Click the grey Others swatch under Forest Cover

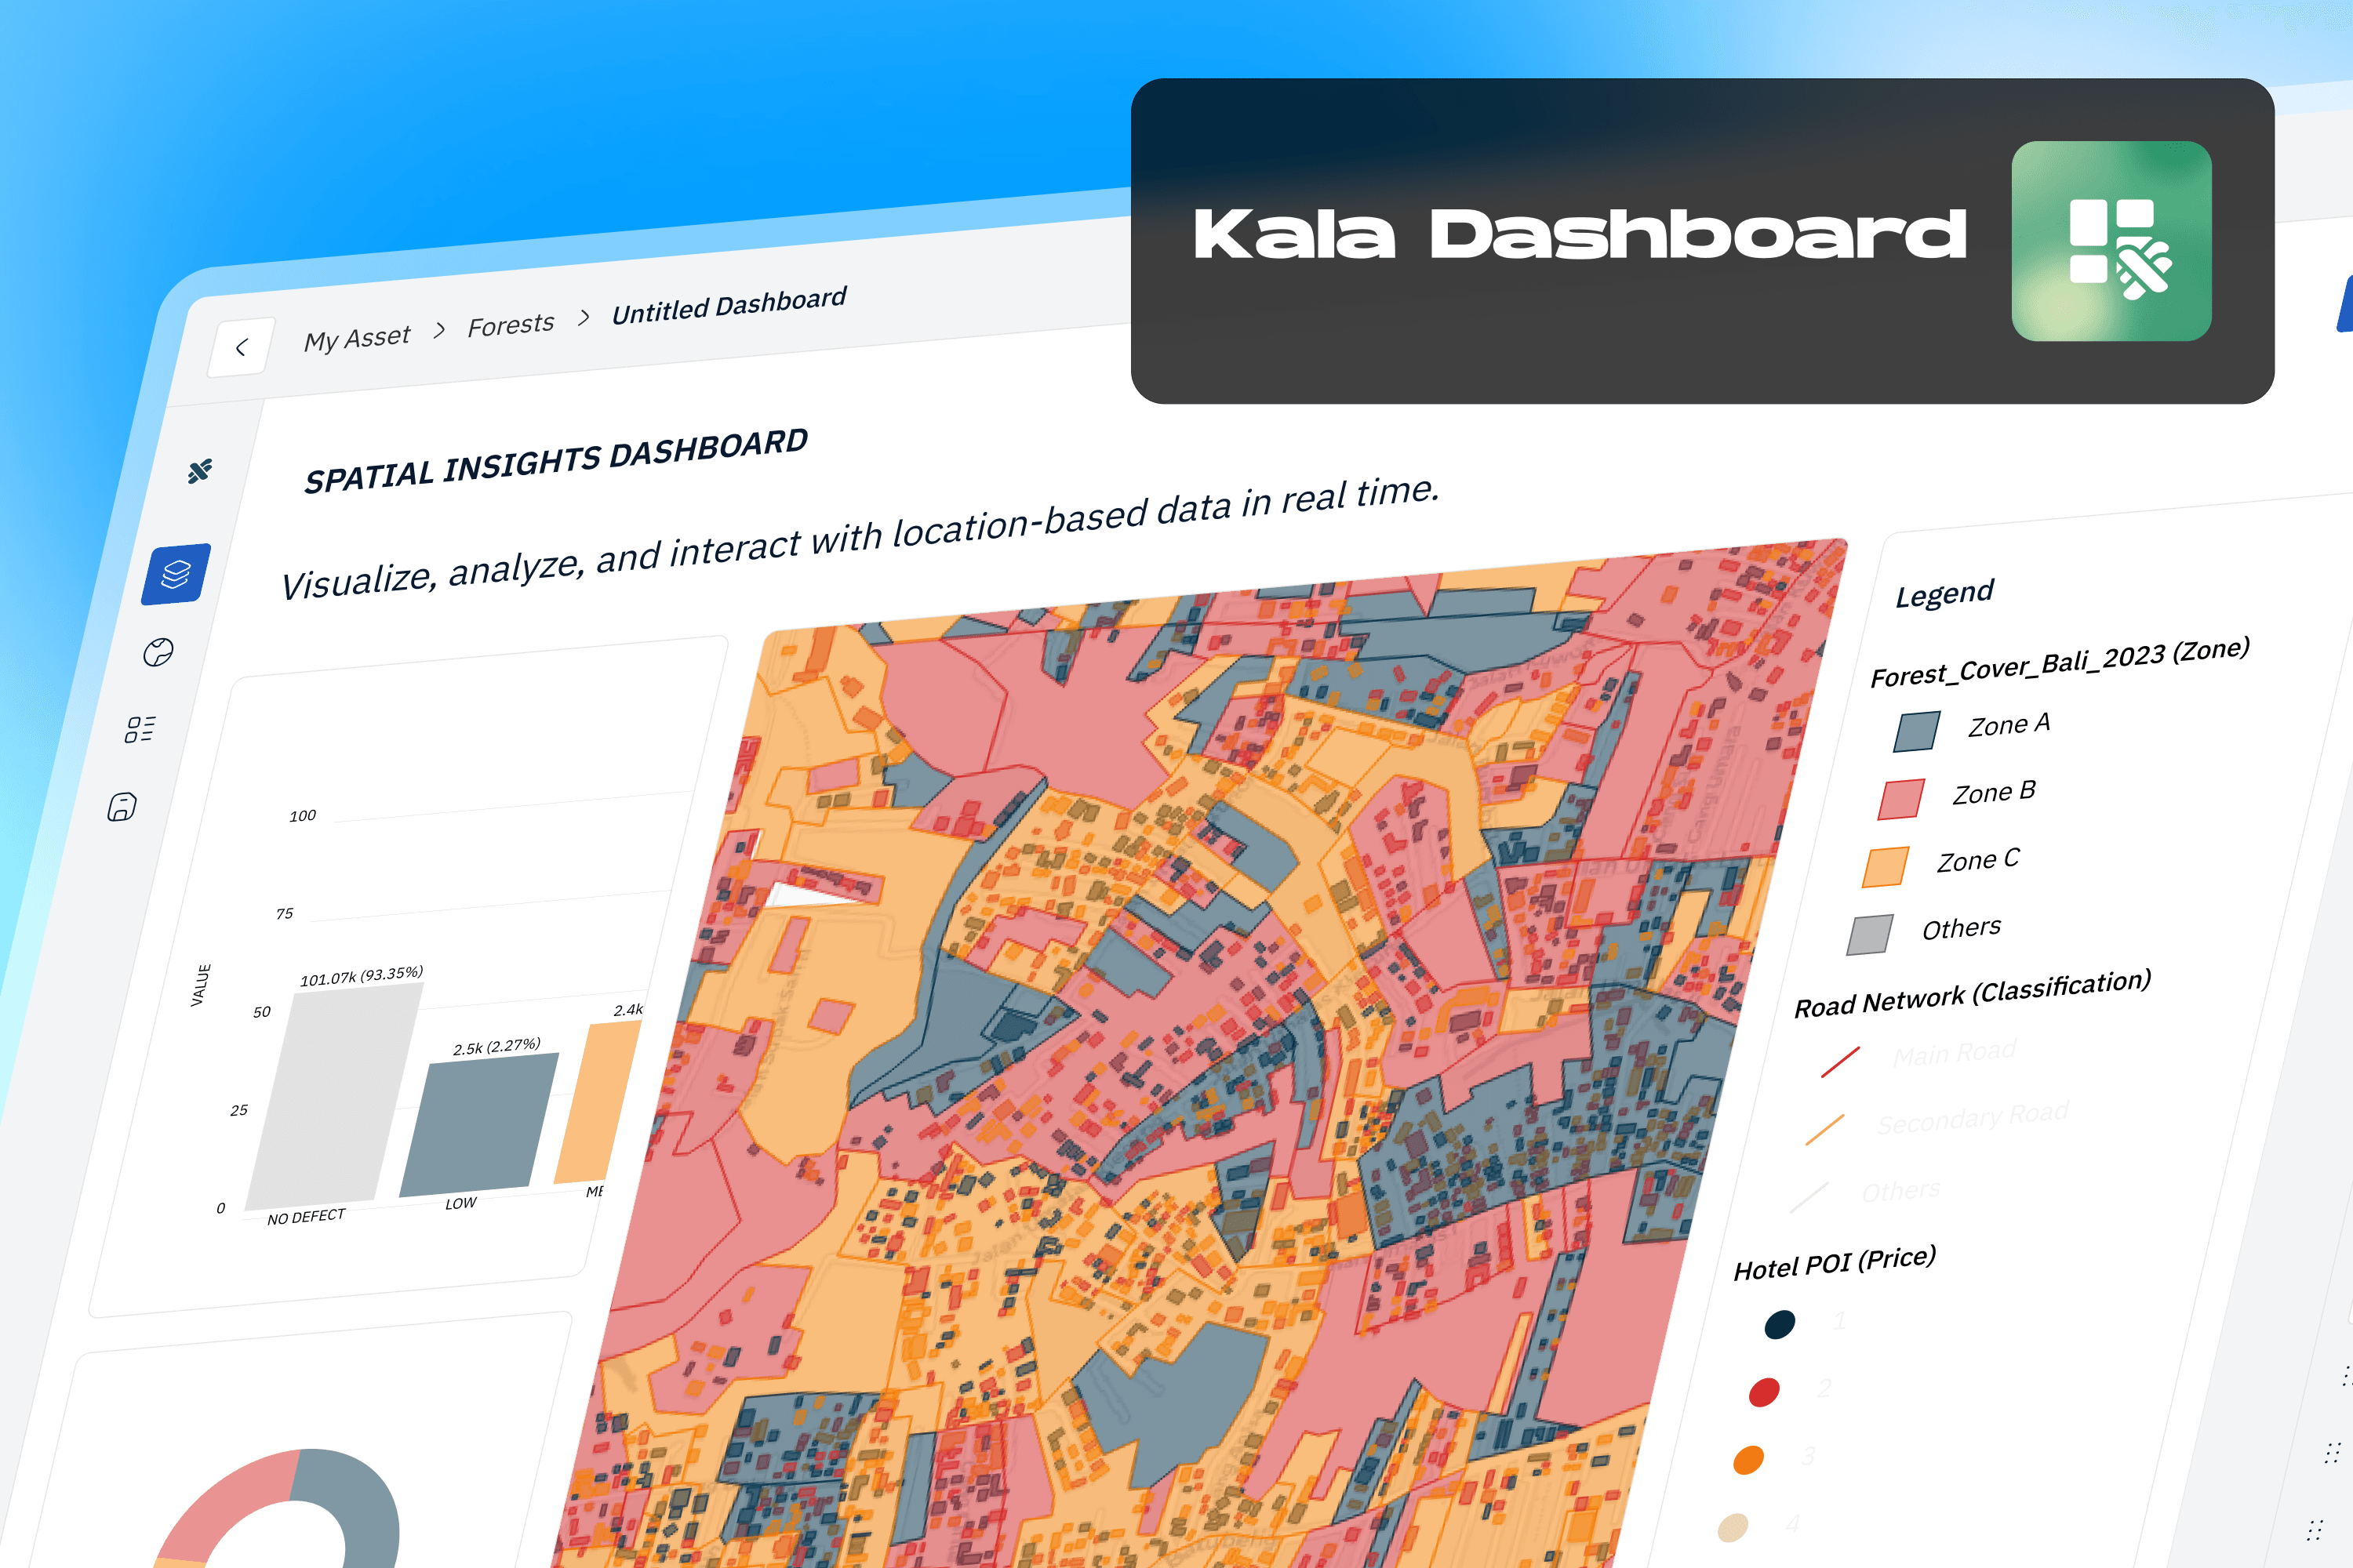pos(1870,934)
